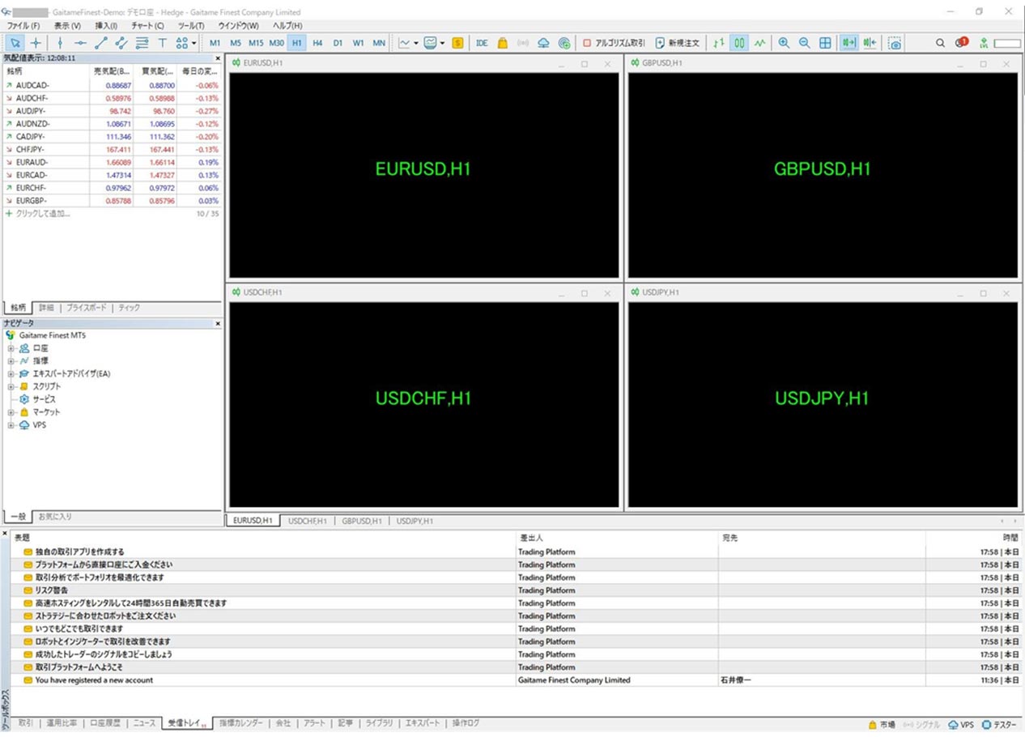The image size is (1025, 737).
Task: Open the search magnifier icon
Action: point(940,43)
